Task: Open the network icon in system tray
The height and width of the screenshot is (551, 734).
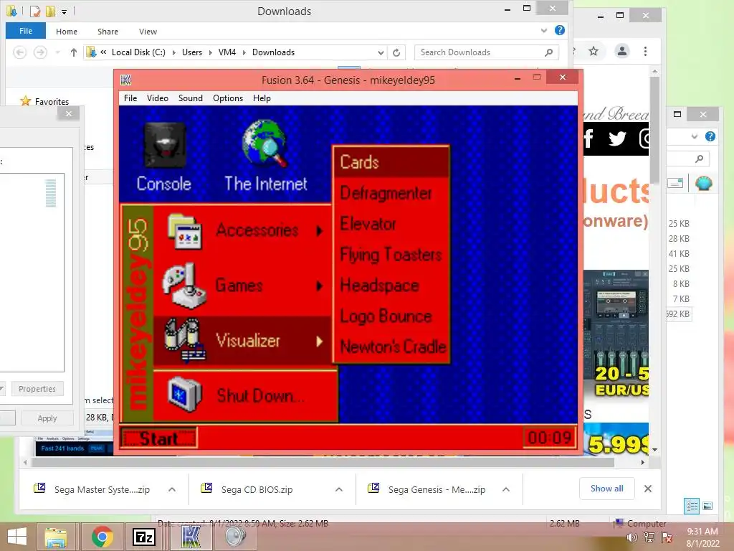Action: click(649, 537)
